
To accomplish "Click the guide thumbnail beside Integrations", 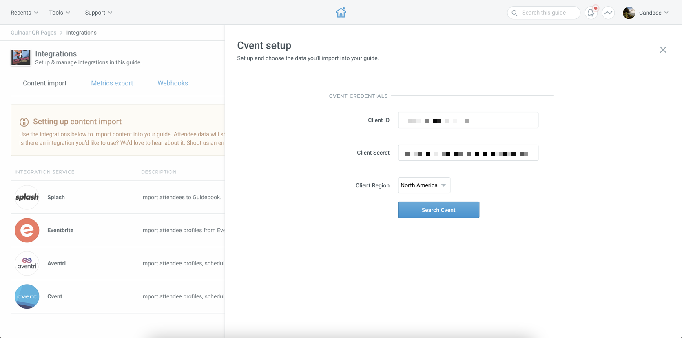I will pyautogui.click(x=21, y=58).
